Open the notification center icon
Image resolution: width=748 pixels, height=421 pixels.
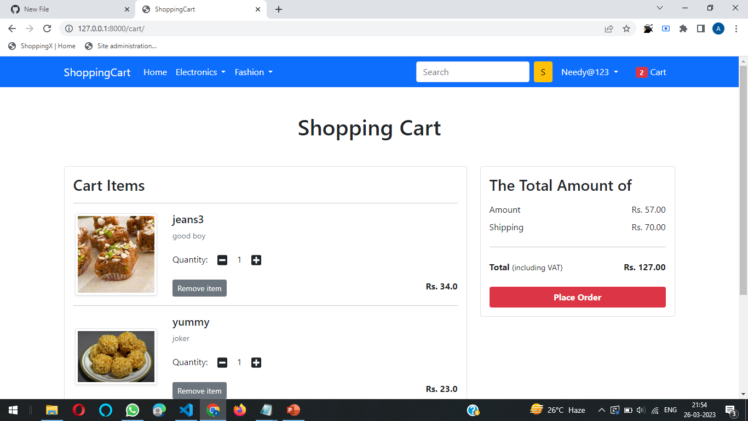coord(730,410)
